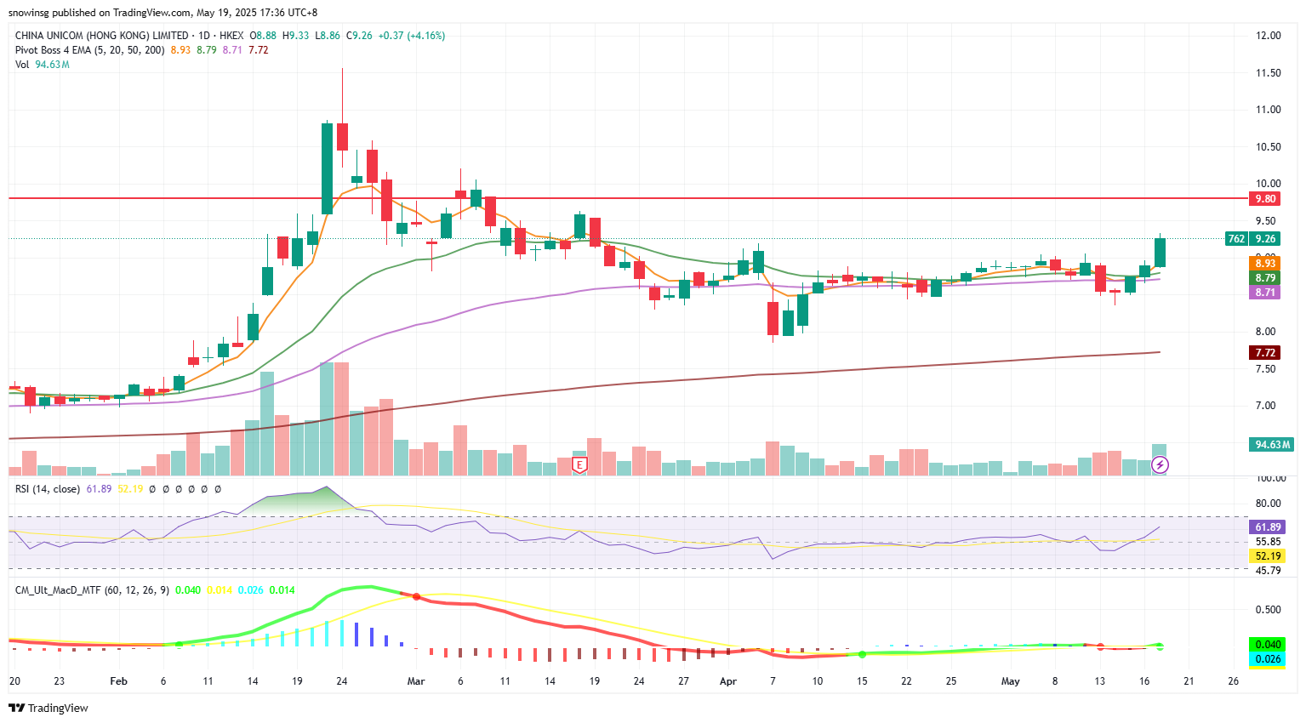Click the red MACD crossover dot near Mar
The image size is (1306, 723).
click(x=416, y=596)
